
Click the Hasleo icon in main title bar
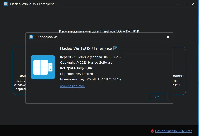pos(6,4)
